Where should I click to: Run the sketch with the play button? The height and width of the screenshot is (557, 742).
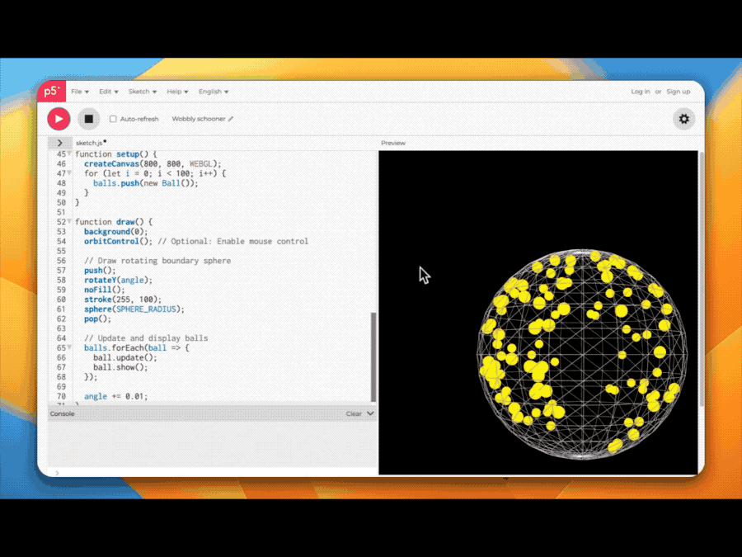tap(58, 119)
